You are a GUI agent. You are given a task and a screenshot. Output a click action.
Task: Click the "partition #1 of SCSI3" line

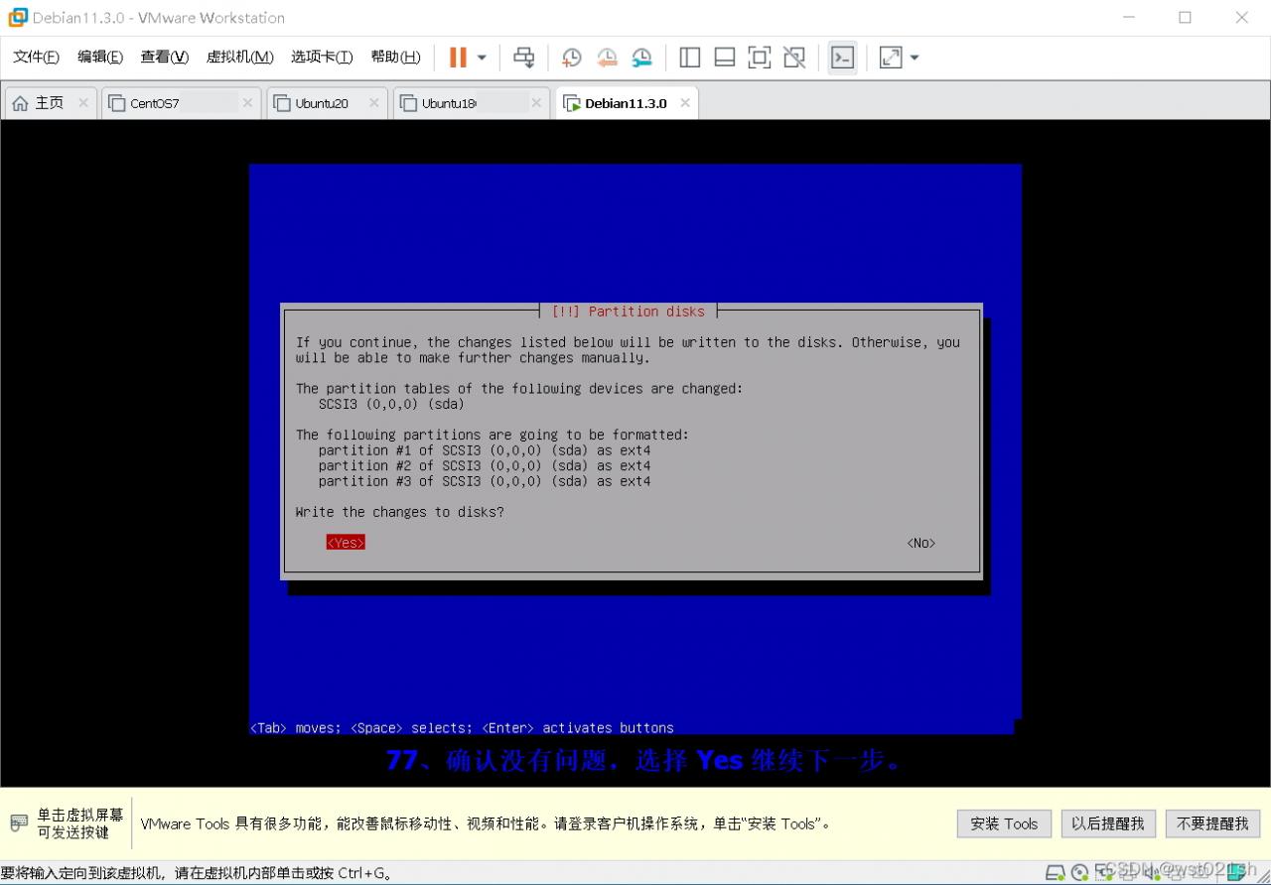(485, 450)
